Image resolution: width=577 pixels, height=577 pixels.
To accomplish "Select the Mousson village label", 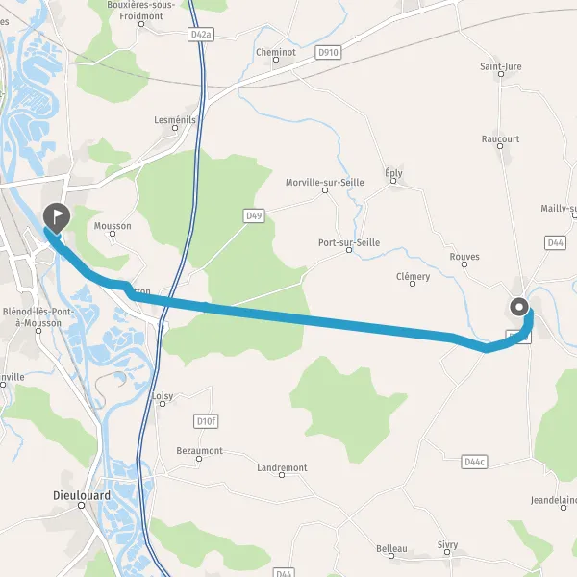I will tap(113, 226).
